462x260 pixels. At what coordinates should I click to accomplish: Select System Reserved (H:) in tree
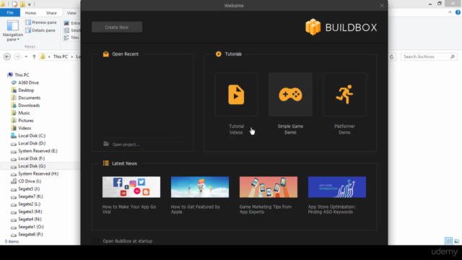38,173
